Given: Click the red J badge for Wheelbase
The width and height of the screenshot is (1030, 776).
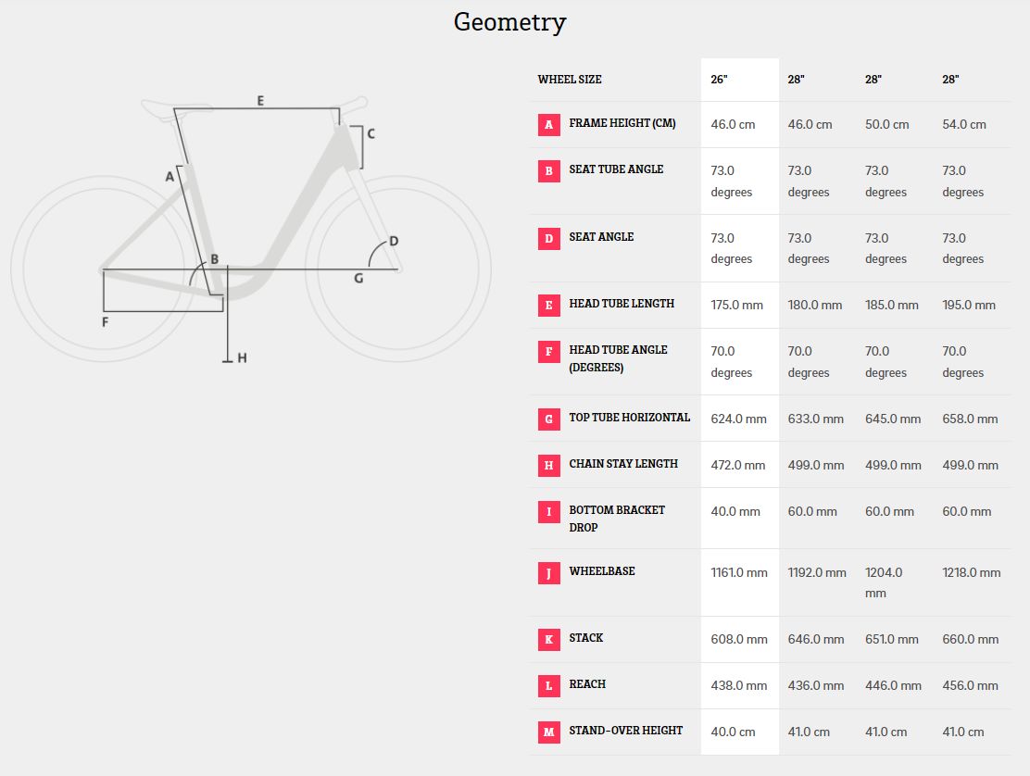Looking at the screenshot, I should (548, 572).
